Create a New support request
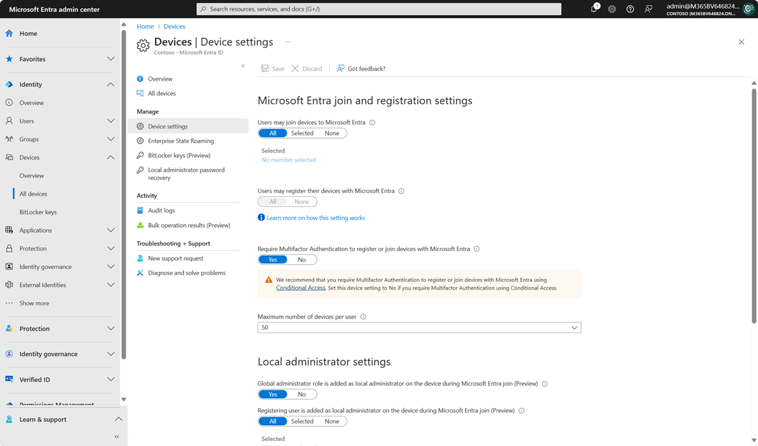Screen dimensions: 758x446 pos(176,258)
